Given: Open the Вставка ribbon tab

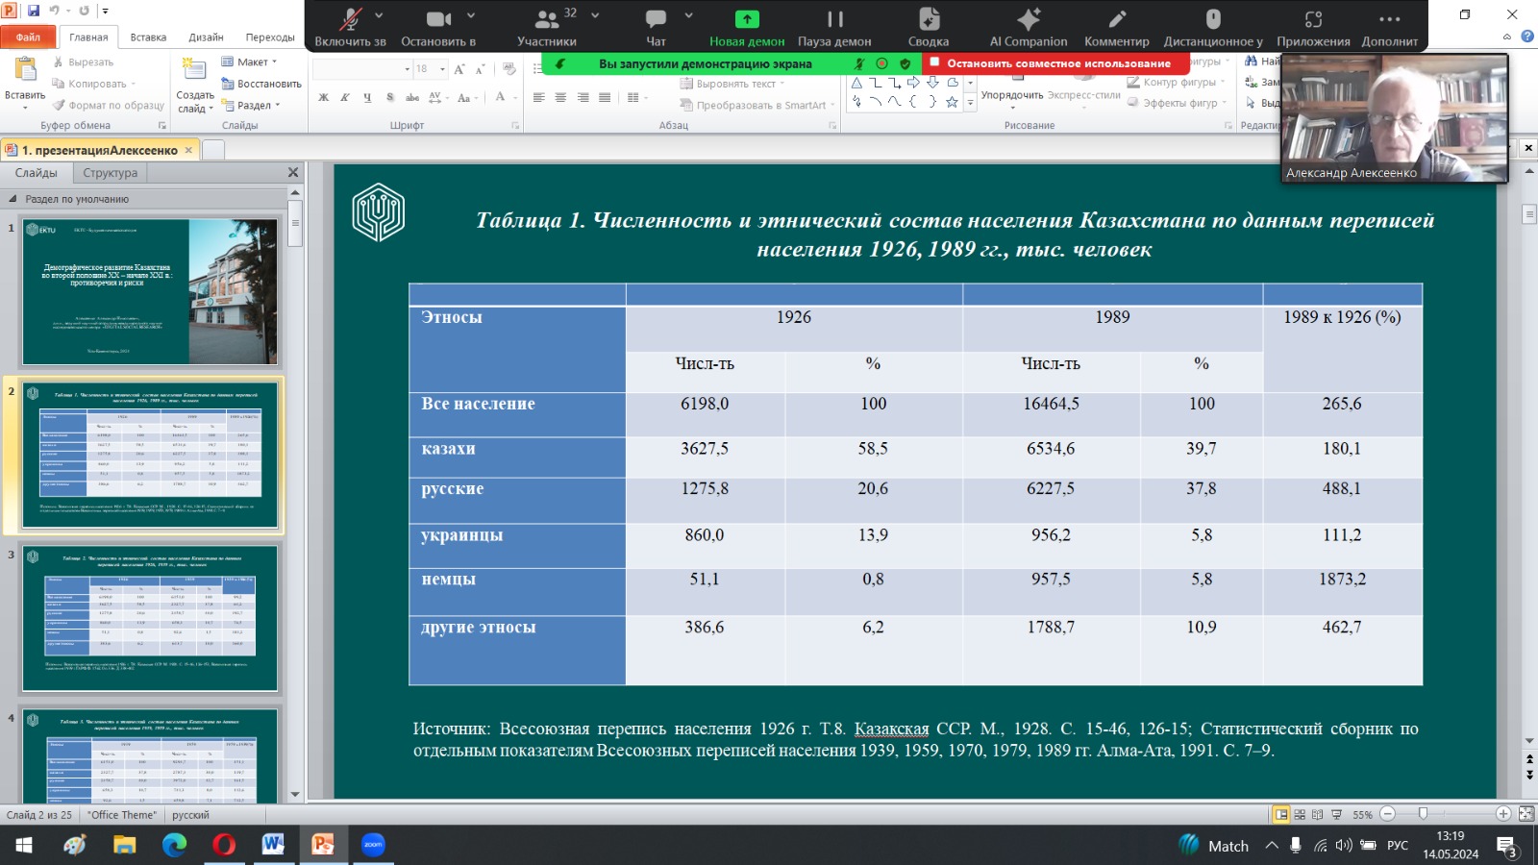Looking at the screenshot, I should [148, 37].
